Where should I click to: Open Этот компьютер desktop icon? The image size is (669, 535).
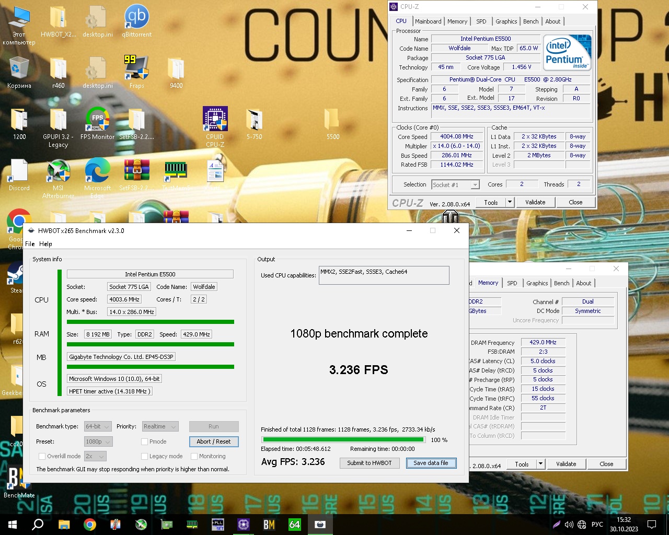(x=19, y=26)
